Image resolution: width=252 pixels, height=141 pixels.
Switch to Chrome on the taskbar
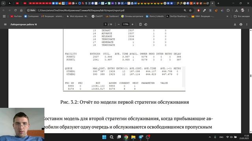pos(126,137)
